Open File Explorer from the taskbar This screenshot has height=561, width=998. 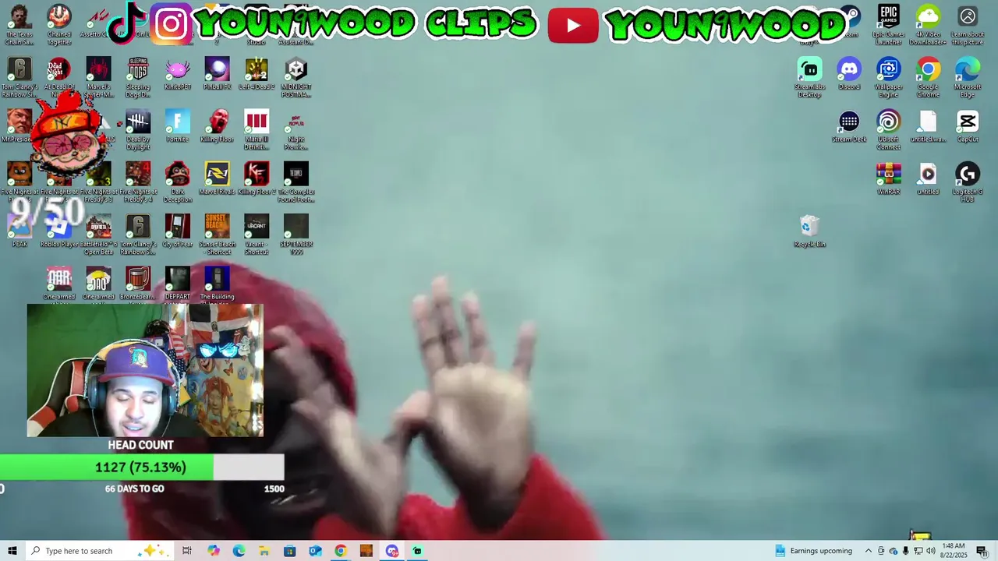[x=264, y=551]
